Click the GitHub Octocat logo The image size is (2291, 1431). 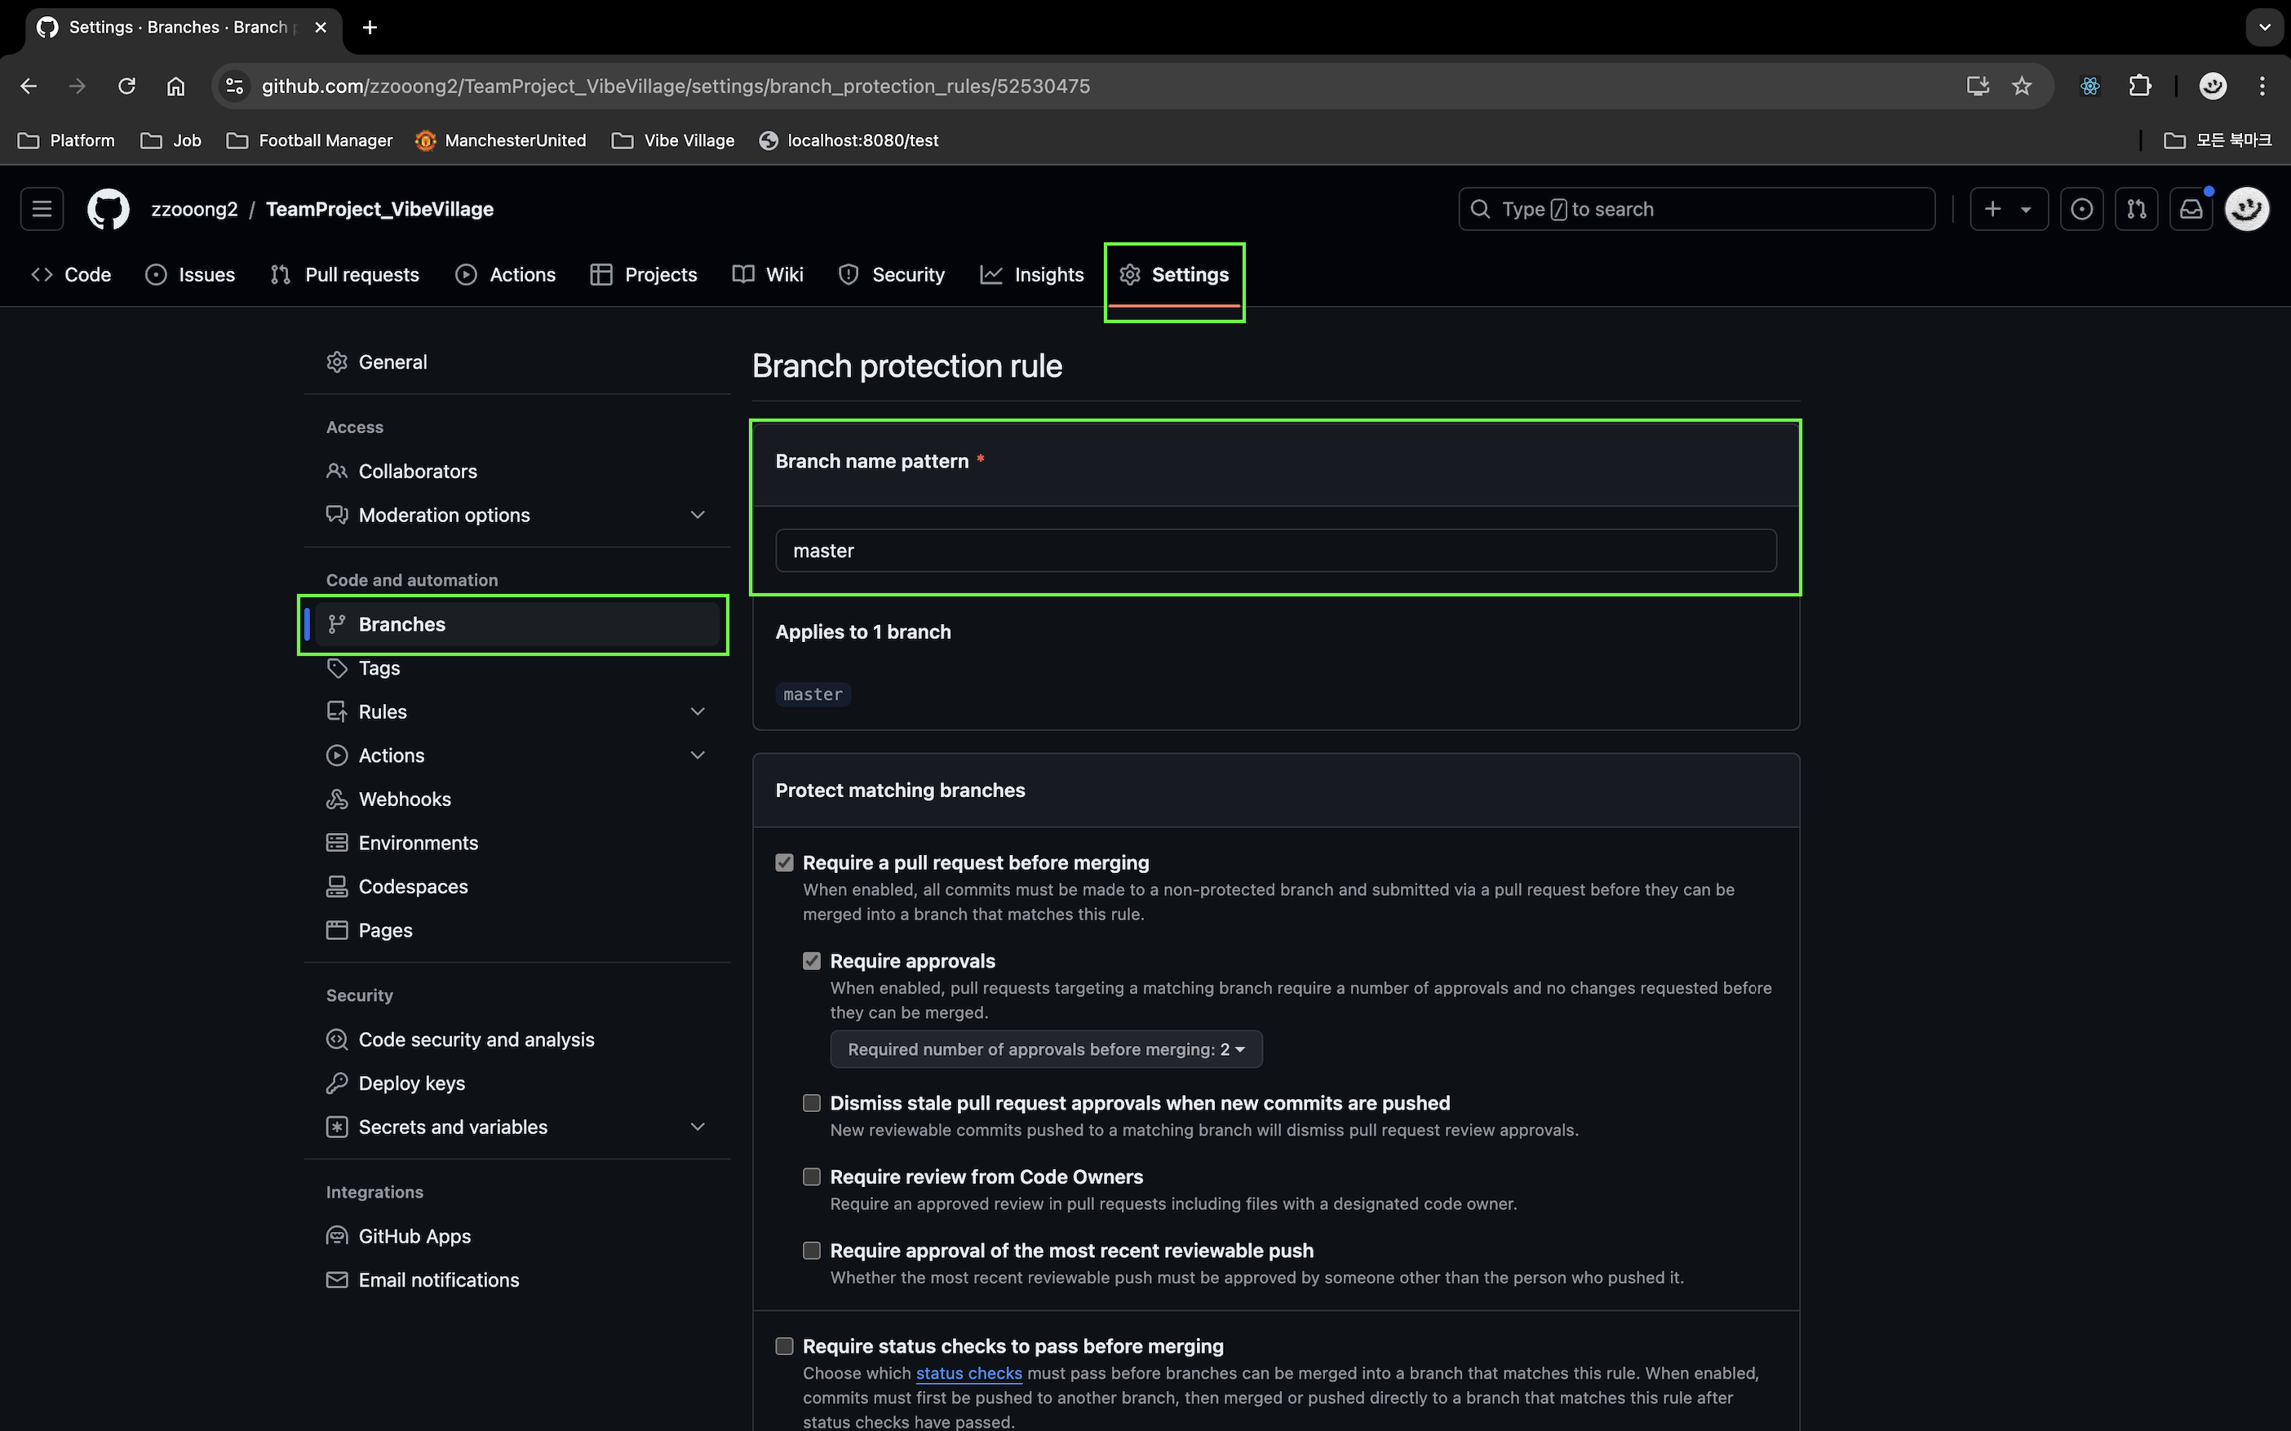point(108,209)
